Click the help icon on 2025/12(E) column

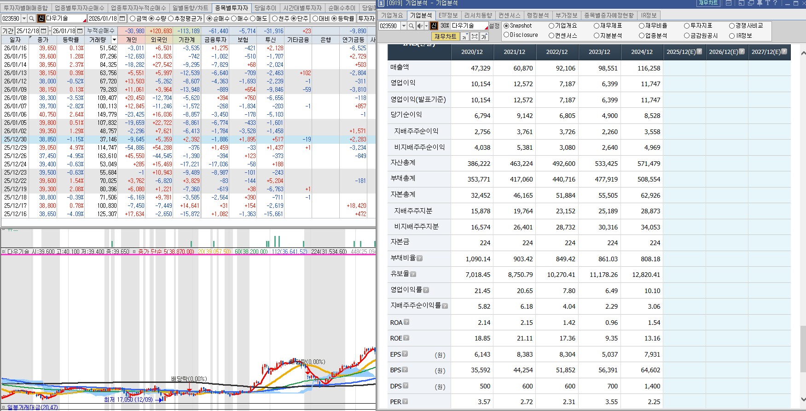(699, 51)
